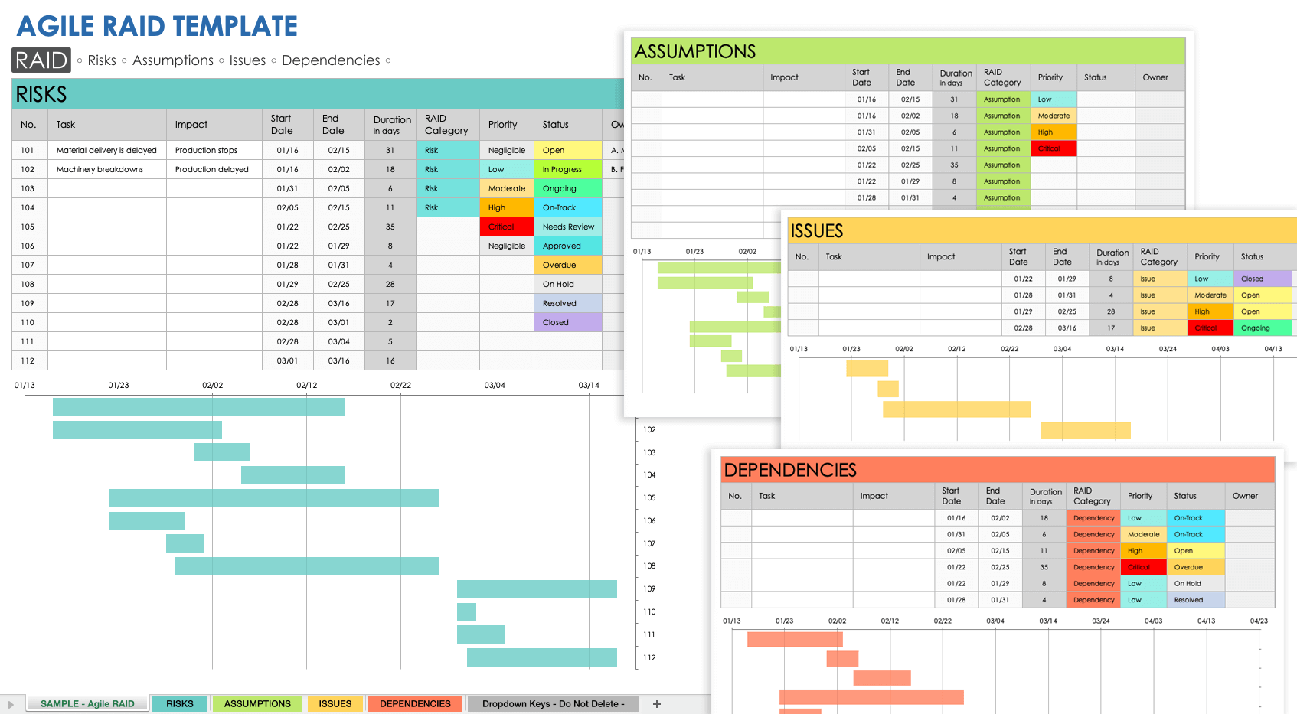Select the High priority cell in Assumptions panel
1297x714 pixels.
click(x=1054, y=132)
